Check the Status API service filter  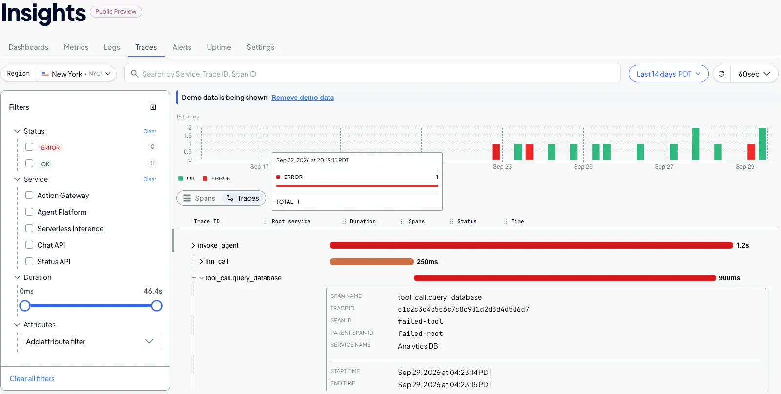(x=29, y=261)
